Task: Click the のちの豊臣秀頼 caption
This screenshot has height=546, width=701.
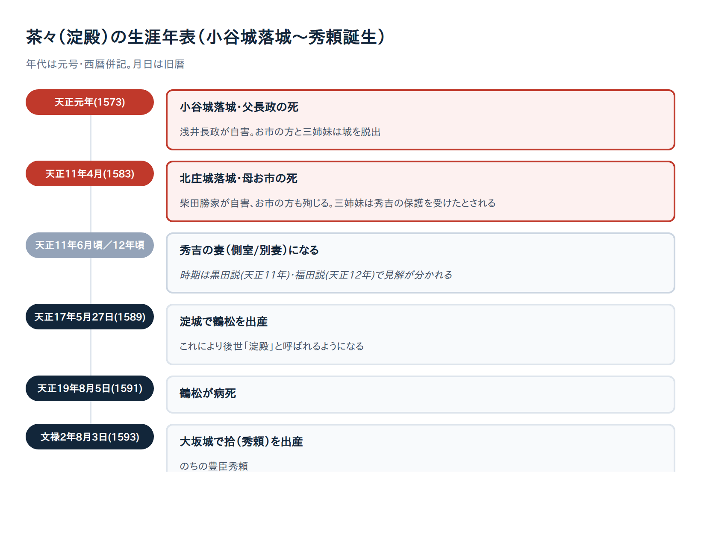Action: pos(214,466)
